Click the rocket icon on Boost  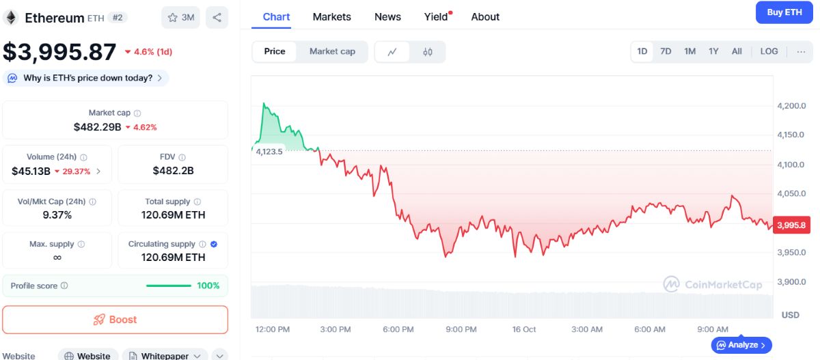point(98,320)
